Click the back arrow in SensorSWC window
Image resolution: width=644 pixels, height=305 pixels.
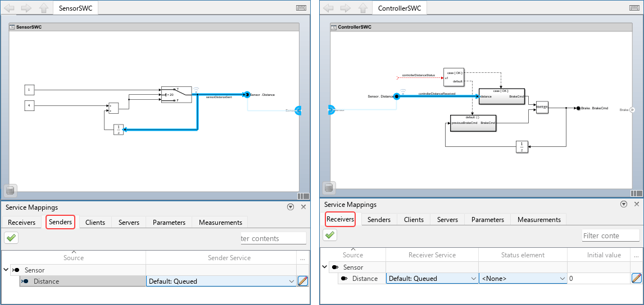tap(10, 8)
